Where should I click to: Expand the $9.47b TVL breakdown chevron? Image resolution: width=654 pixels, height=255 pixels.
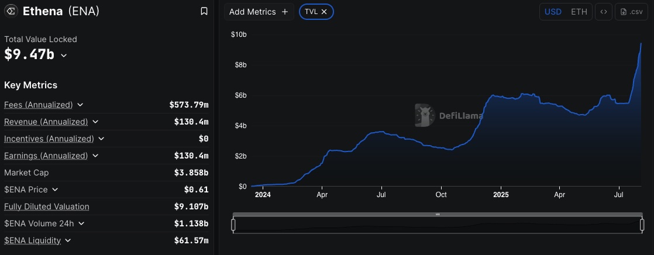click(x=64, y=56)
